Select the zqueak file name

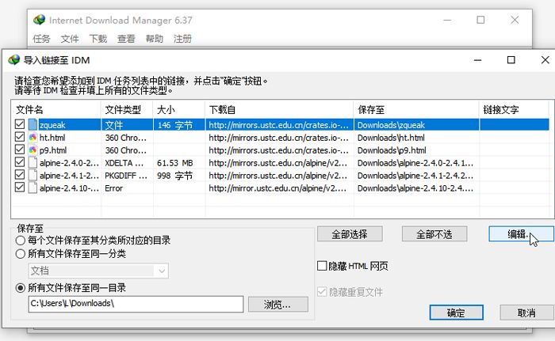click(x=52, y=125)
